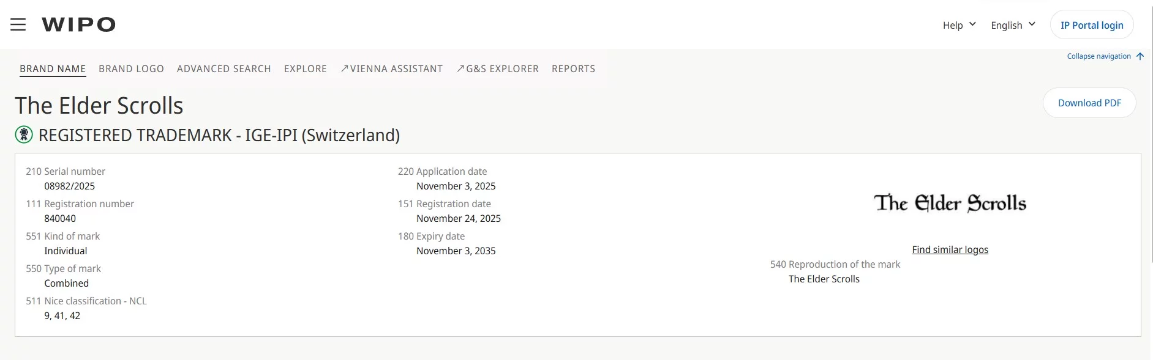Click the Find similar logos link
The width and height of the screenshot is (1153, 360).
coord(950,249)
